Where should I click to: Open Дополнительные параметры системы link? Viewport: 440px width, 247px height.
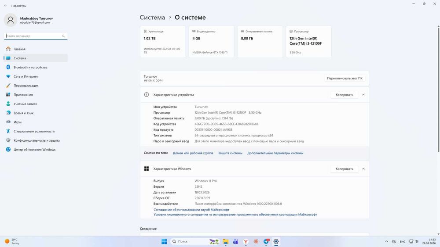[275, 153]
